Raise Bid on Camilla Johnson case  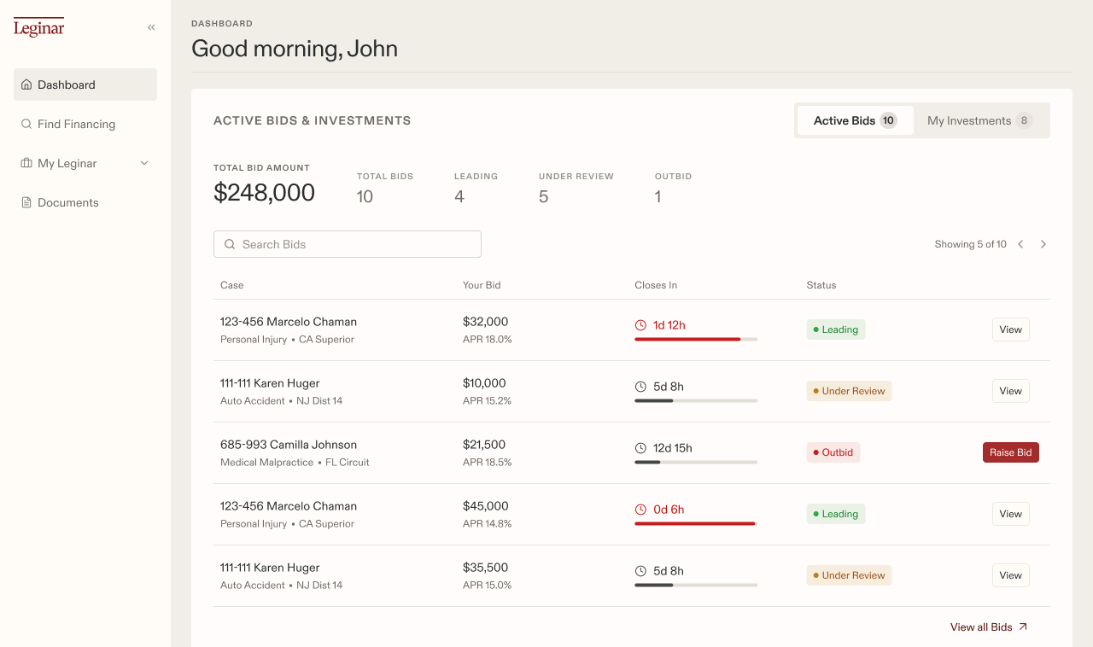point(1011,452)
